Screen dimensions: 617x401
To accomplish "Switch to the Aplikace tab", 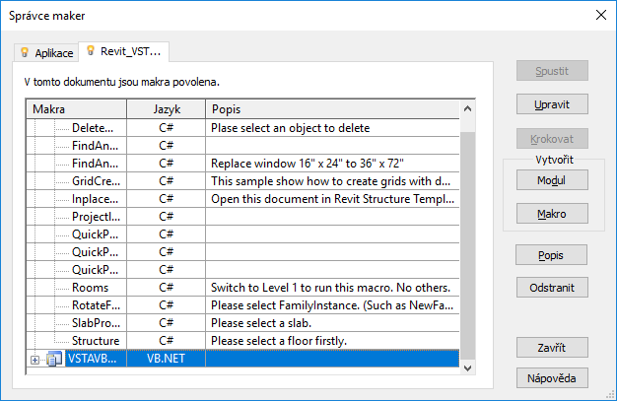I will coord(46,52).
